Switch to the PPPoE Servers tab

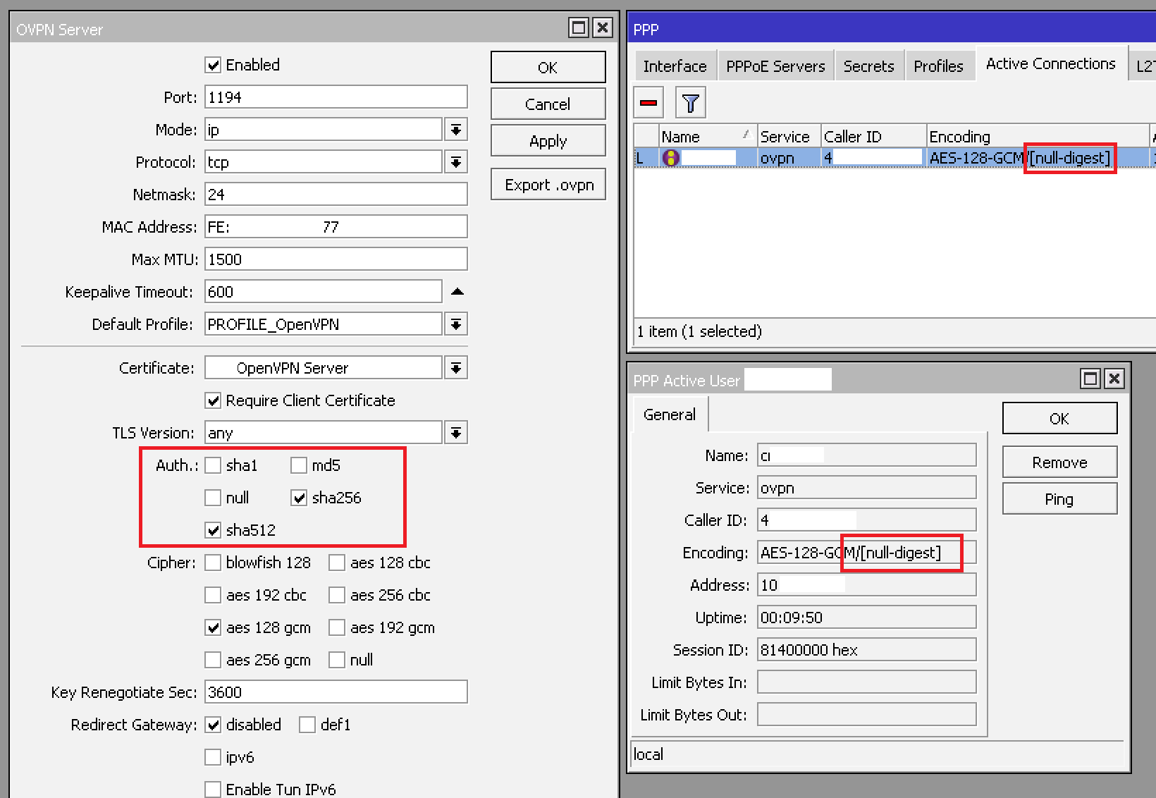(x=775, y=66)
